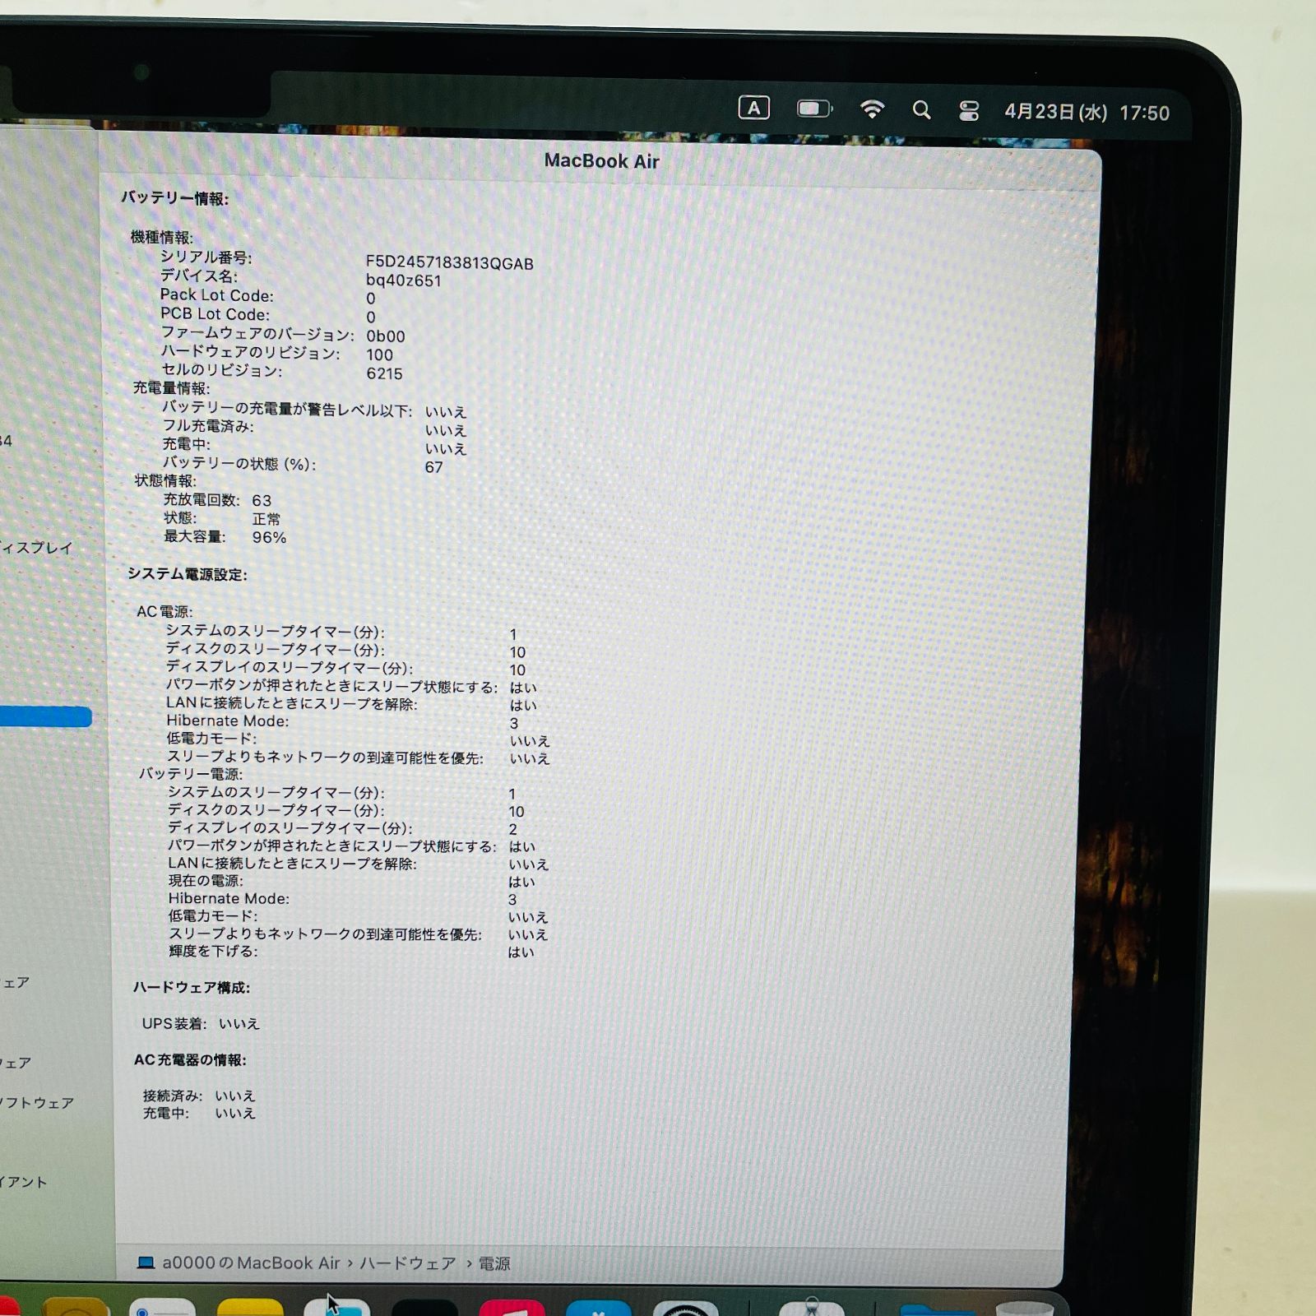Select the sidebar item ending 'フトウェア'
The width and height of the screenshot is (1316, 1316).
point(37,1103)
